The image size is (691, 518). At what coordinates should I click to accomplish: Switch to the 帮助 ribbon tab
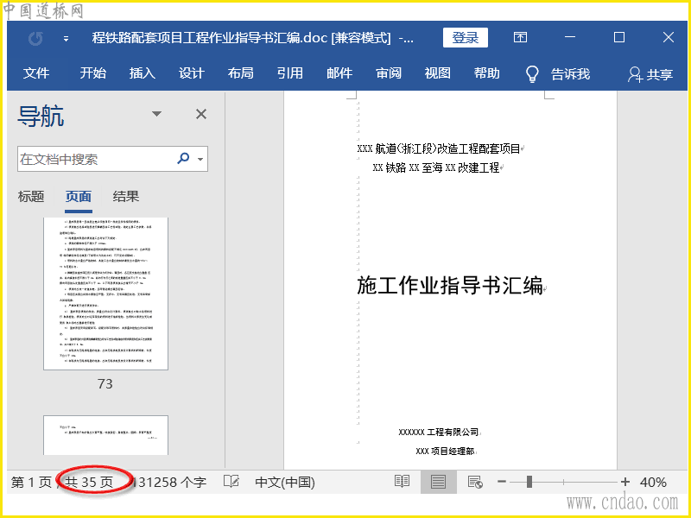coord(487,73)
